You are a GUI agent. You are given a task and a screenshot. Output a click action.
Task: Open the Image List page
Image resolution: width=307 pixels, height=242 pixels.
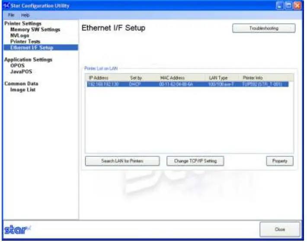[x=23, y=90]
